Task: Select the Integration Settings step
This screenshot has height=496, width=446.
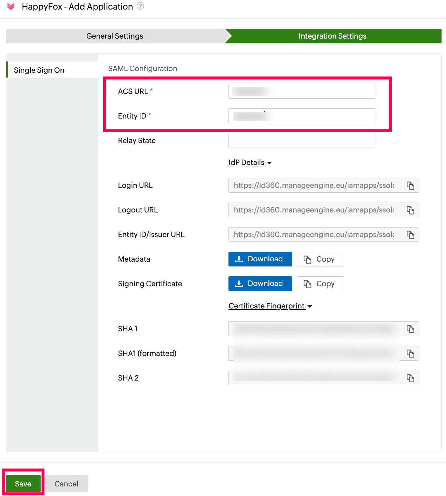Action: [333, 36]
